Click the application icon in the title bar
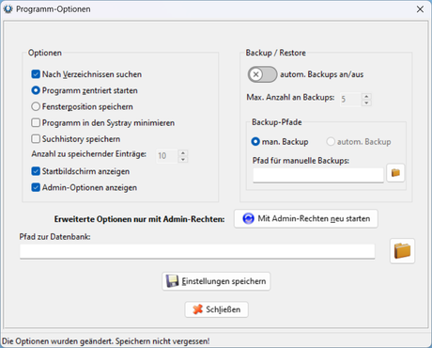Screen dimensions: 432x348 [x=8, y=9]
